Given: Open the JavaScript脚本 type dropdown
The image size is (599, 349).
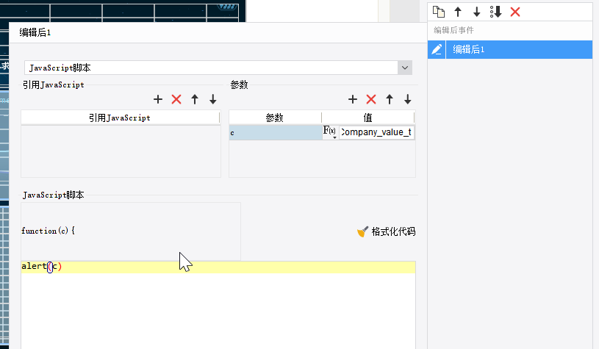Looking at the screenshot, I should click(x=404, y=68).
